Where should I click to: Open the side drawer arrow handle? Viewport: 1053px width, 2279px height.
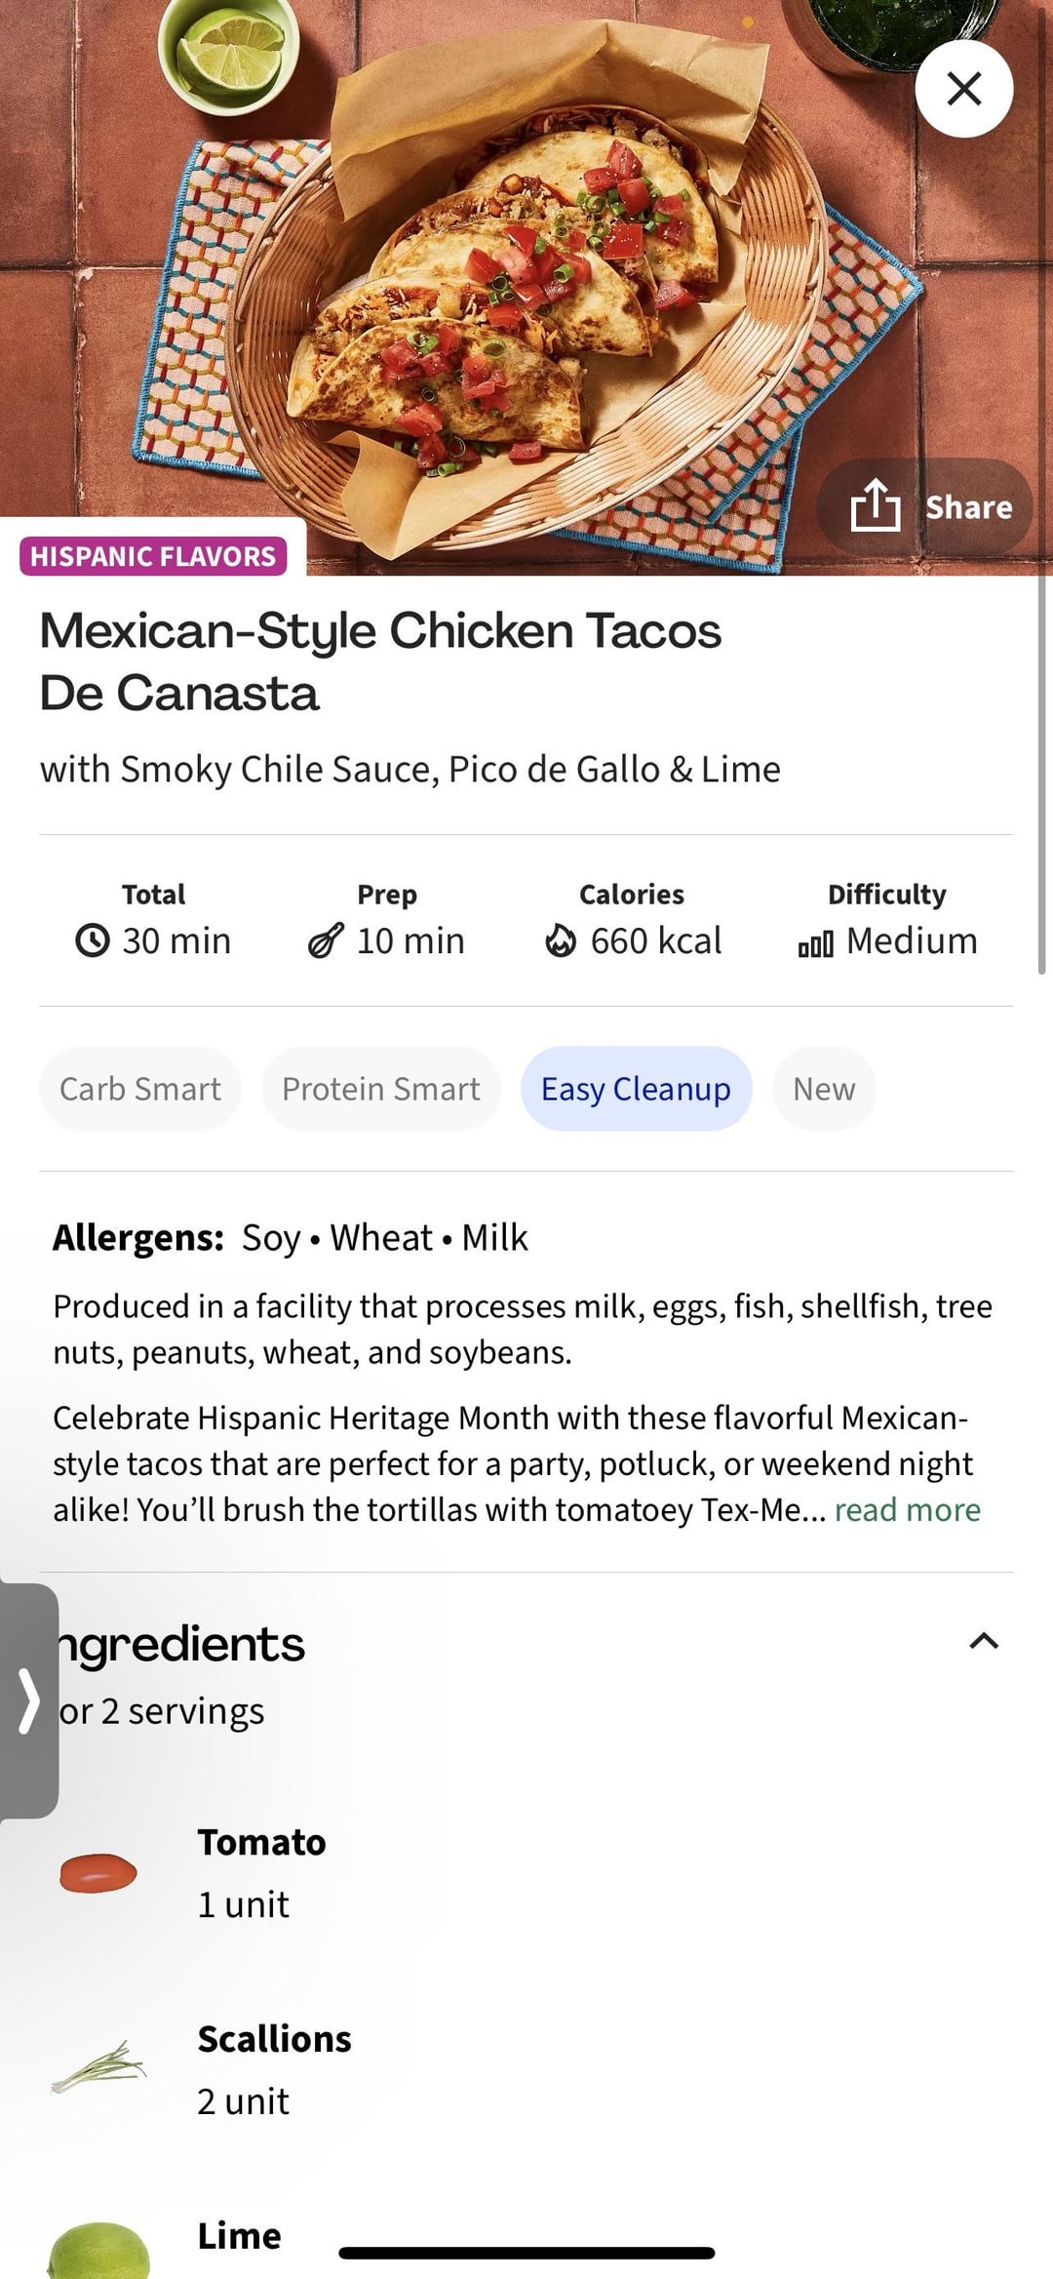pyautogui.click(x=28, y=1701)
